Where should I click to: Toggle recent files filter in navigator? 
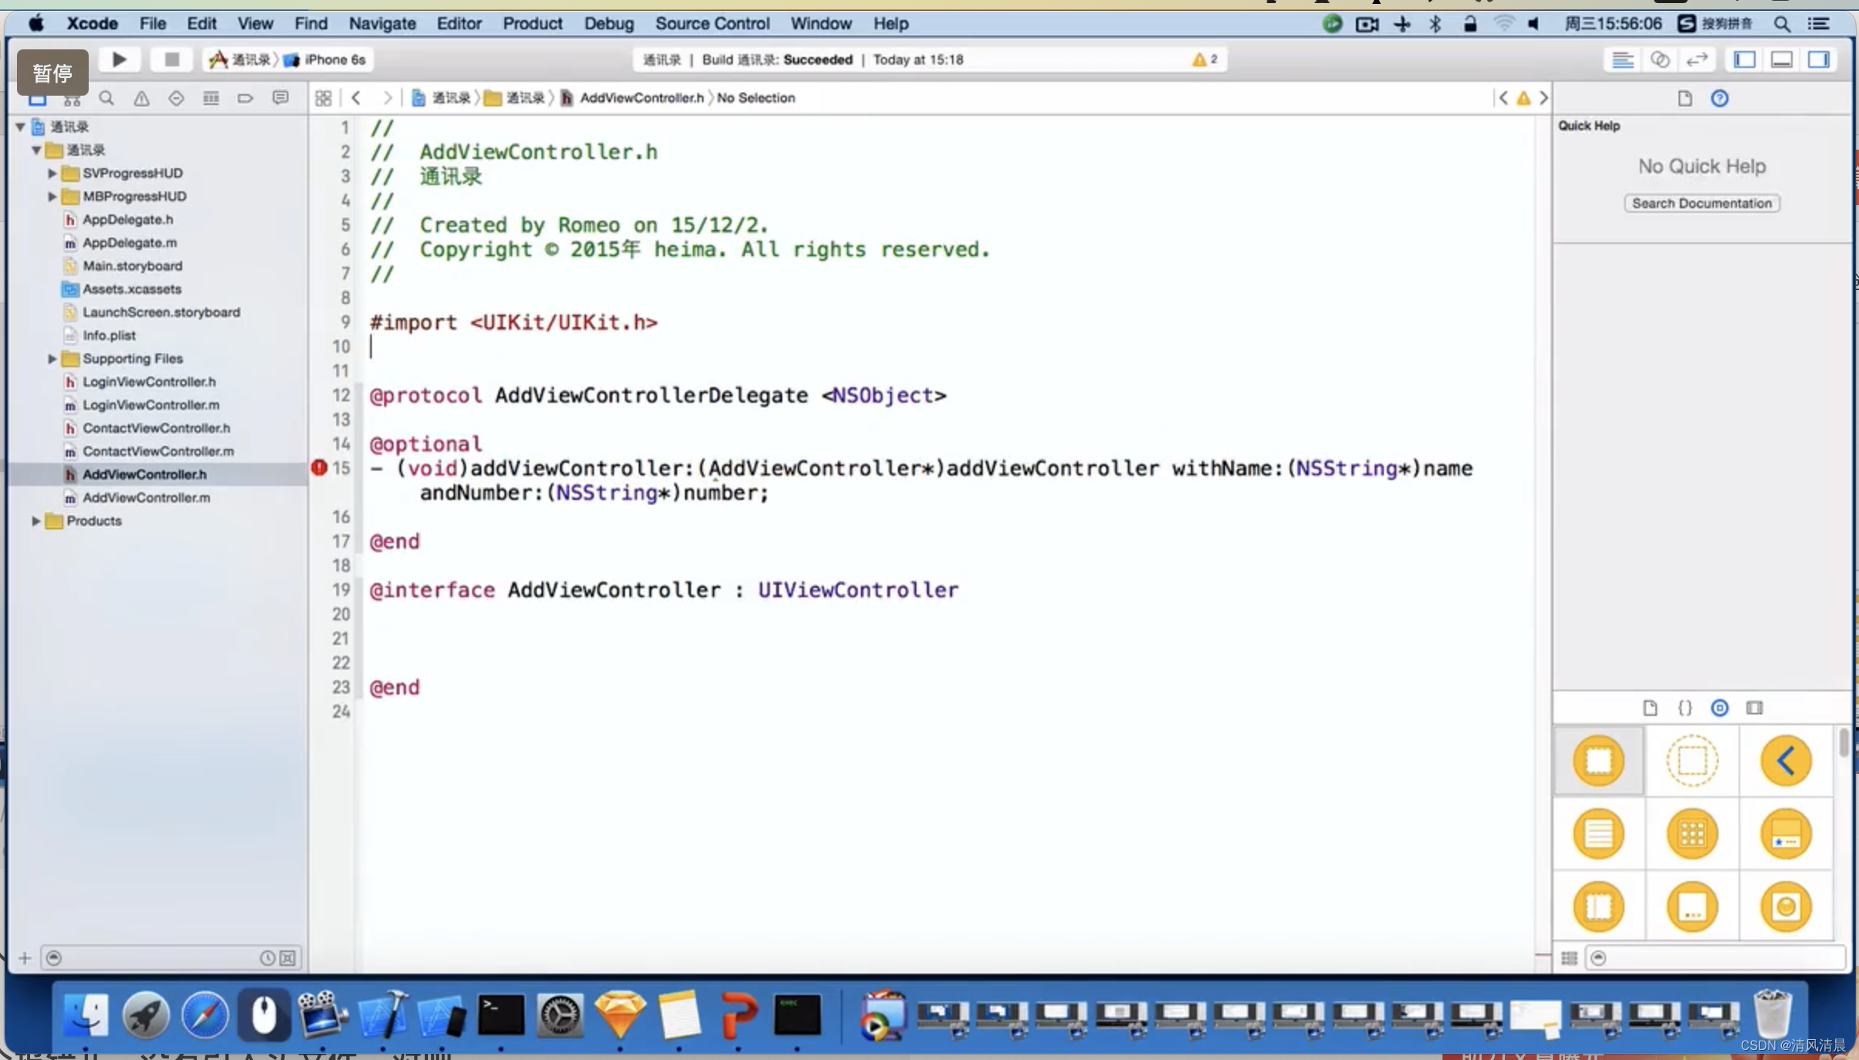[267, 958]
